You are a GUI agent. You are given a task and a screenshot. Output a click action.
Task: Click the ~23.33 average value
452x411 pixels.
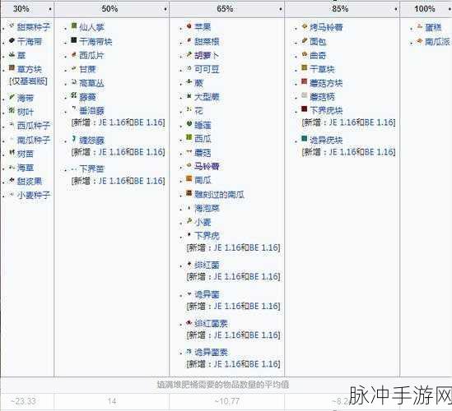pyautogui.click(x=23, y=401)
